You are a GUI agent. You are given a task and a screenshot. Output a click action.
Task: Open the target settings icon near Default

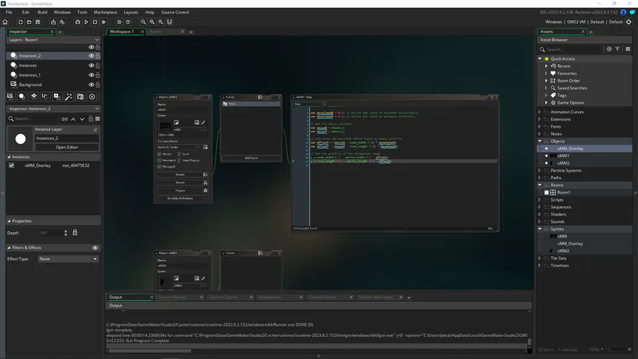pos(629,22)
